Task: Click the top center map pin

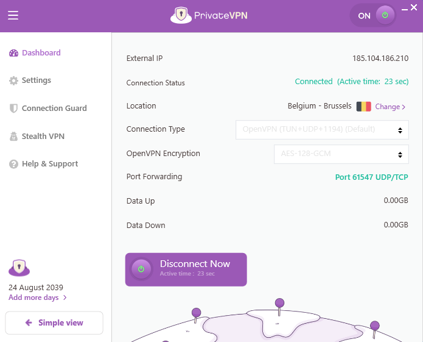Action: pyautogui.click(x=279, y=307)
